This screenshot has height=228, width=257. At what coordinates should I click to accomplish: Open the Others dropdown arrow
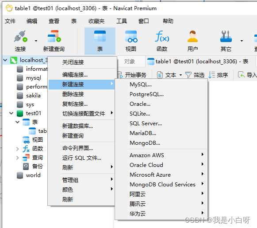[242, 41]
